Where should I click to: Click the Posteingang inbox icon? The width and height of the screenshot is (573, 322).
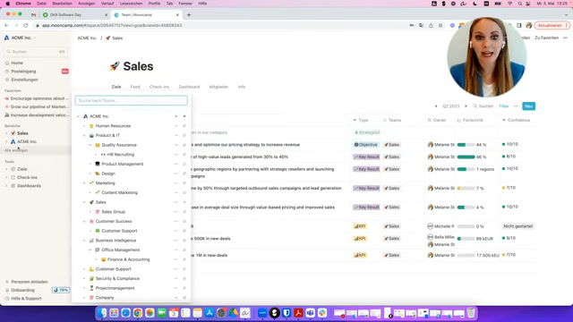click(x=7, y=72)
